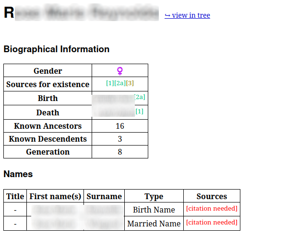Click the 'Sources' column header in Names table
297x236 pixels.
click(x=212, y=196)
